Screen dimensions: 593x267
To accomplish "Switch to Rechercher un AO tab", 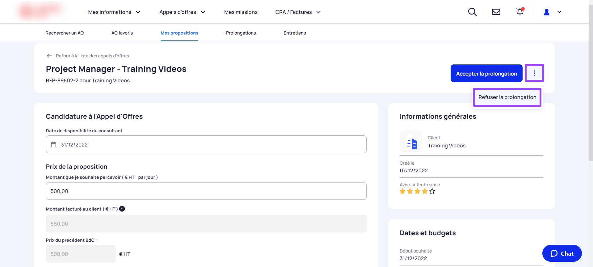I will click(x=65, y=33).
